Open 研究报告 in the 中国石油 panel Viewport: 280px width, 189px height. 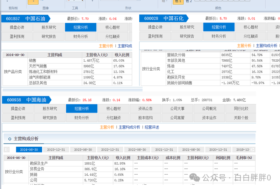point(49,36)
